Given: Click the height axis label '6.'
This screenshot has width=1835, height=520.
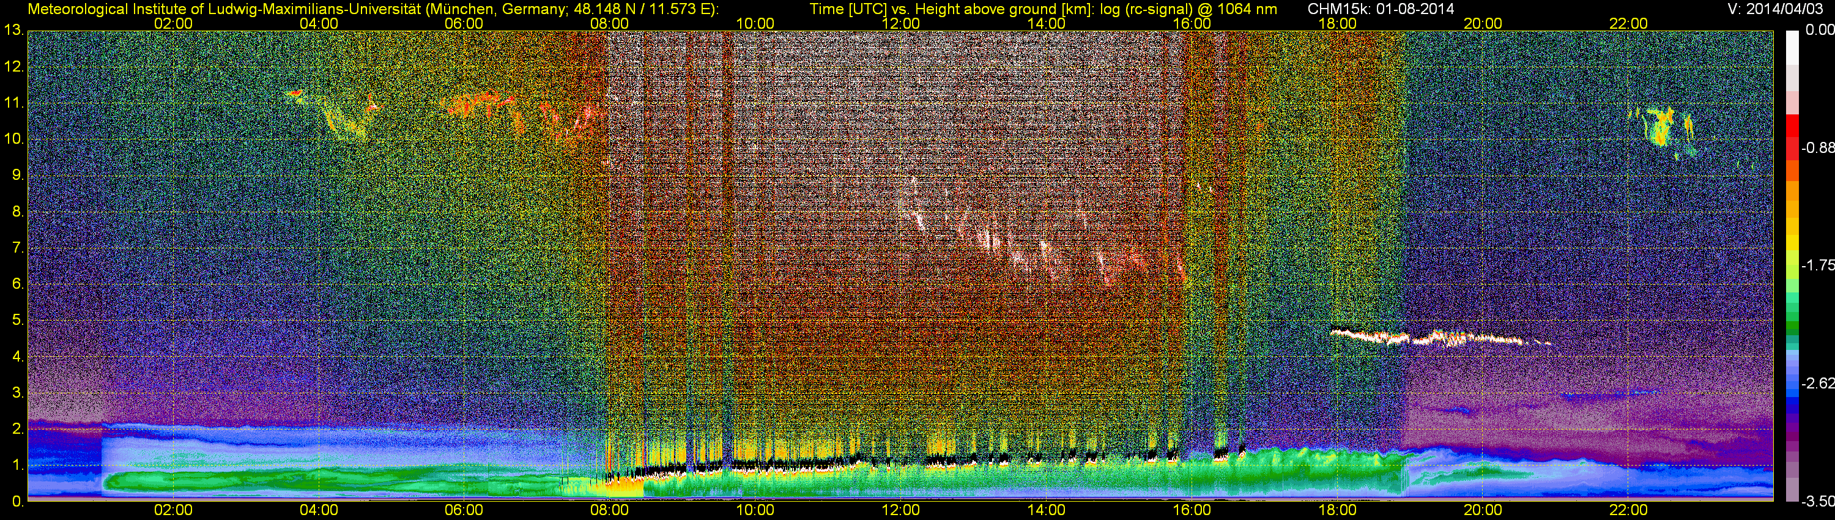Looking at the screenshot, I should (x=18, y=283).
